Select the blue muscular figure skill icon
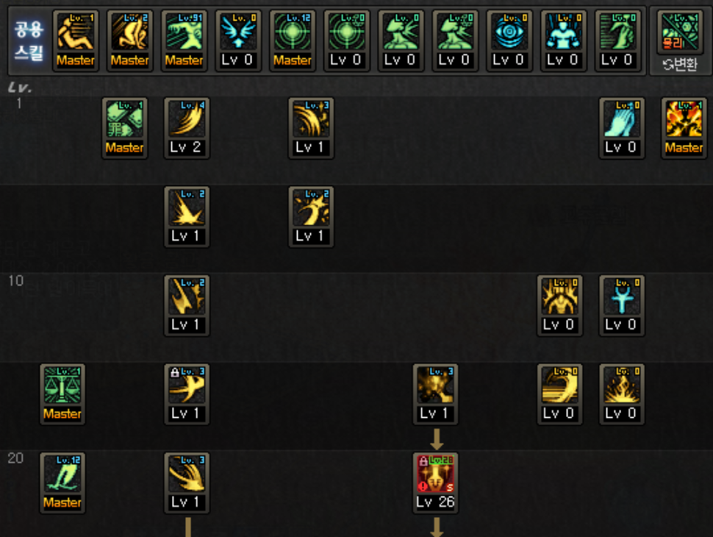 pyautogui.click(x=563, y=41)
